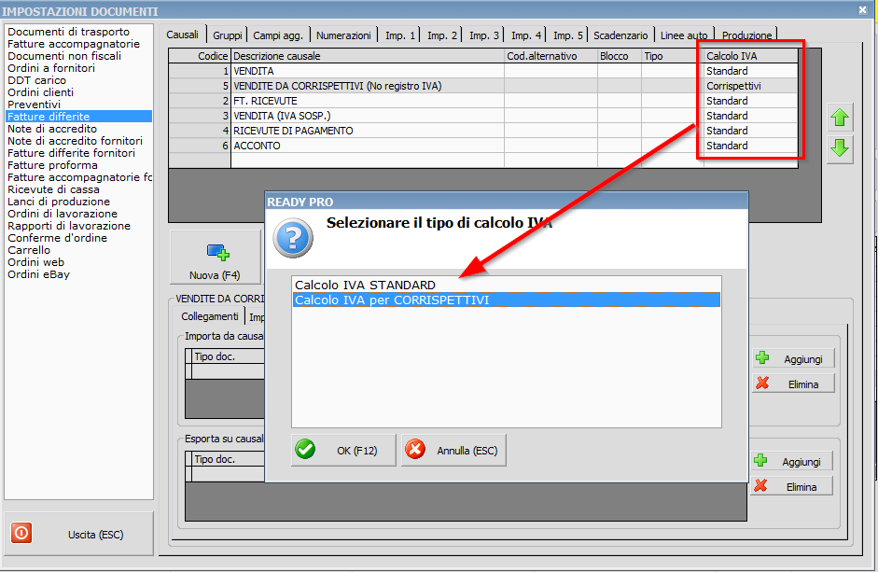Click the green down arrow icon
Image resolution: width=878 pixels, height=572 pixels.
point(841,147)
